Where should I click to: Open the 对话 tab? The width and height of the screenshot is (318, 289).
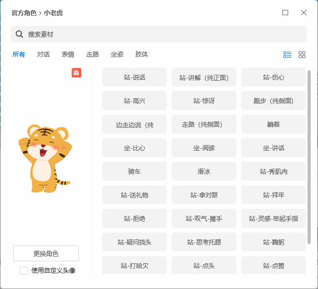pos(43,54)
